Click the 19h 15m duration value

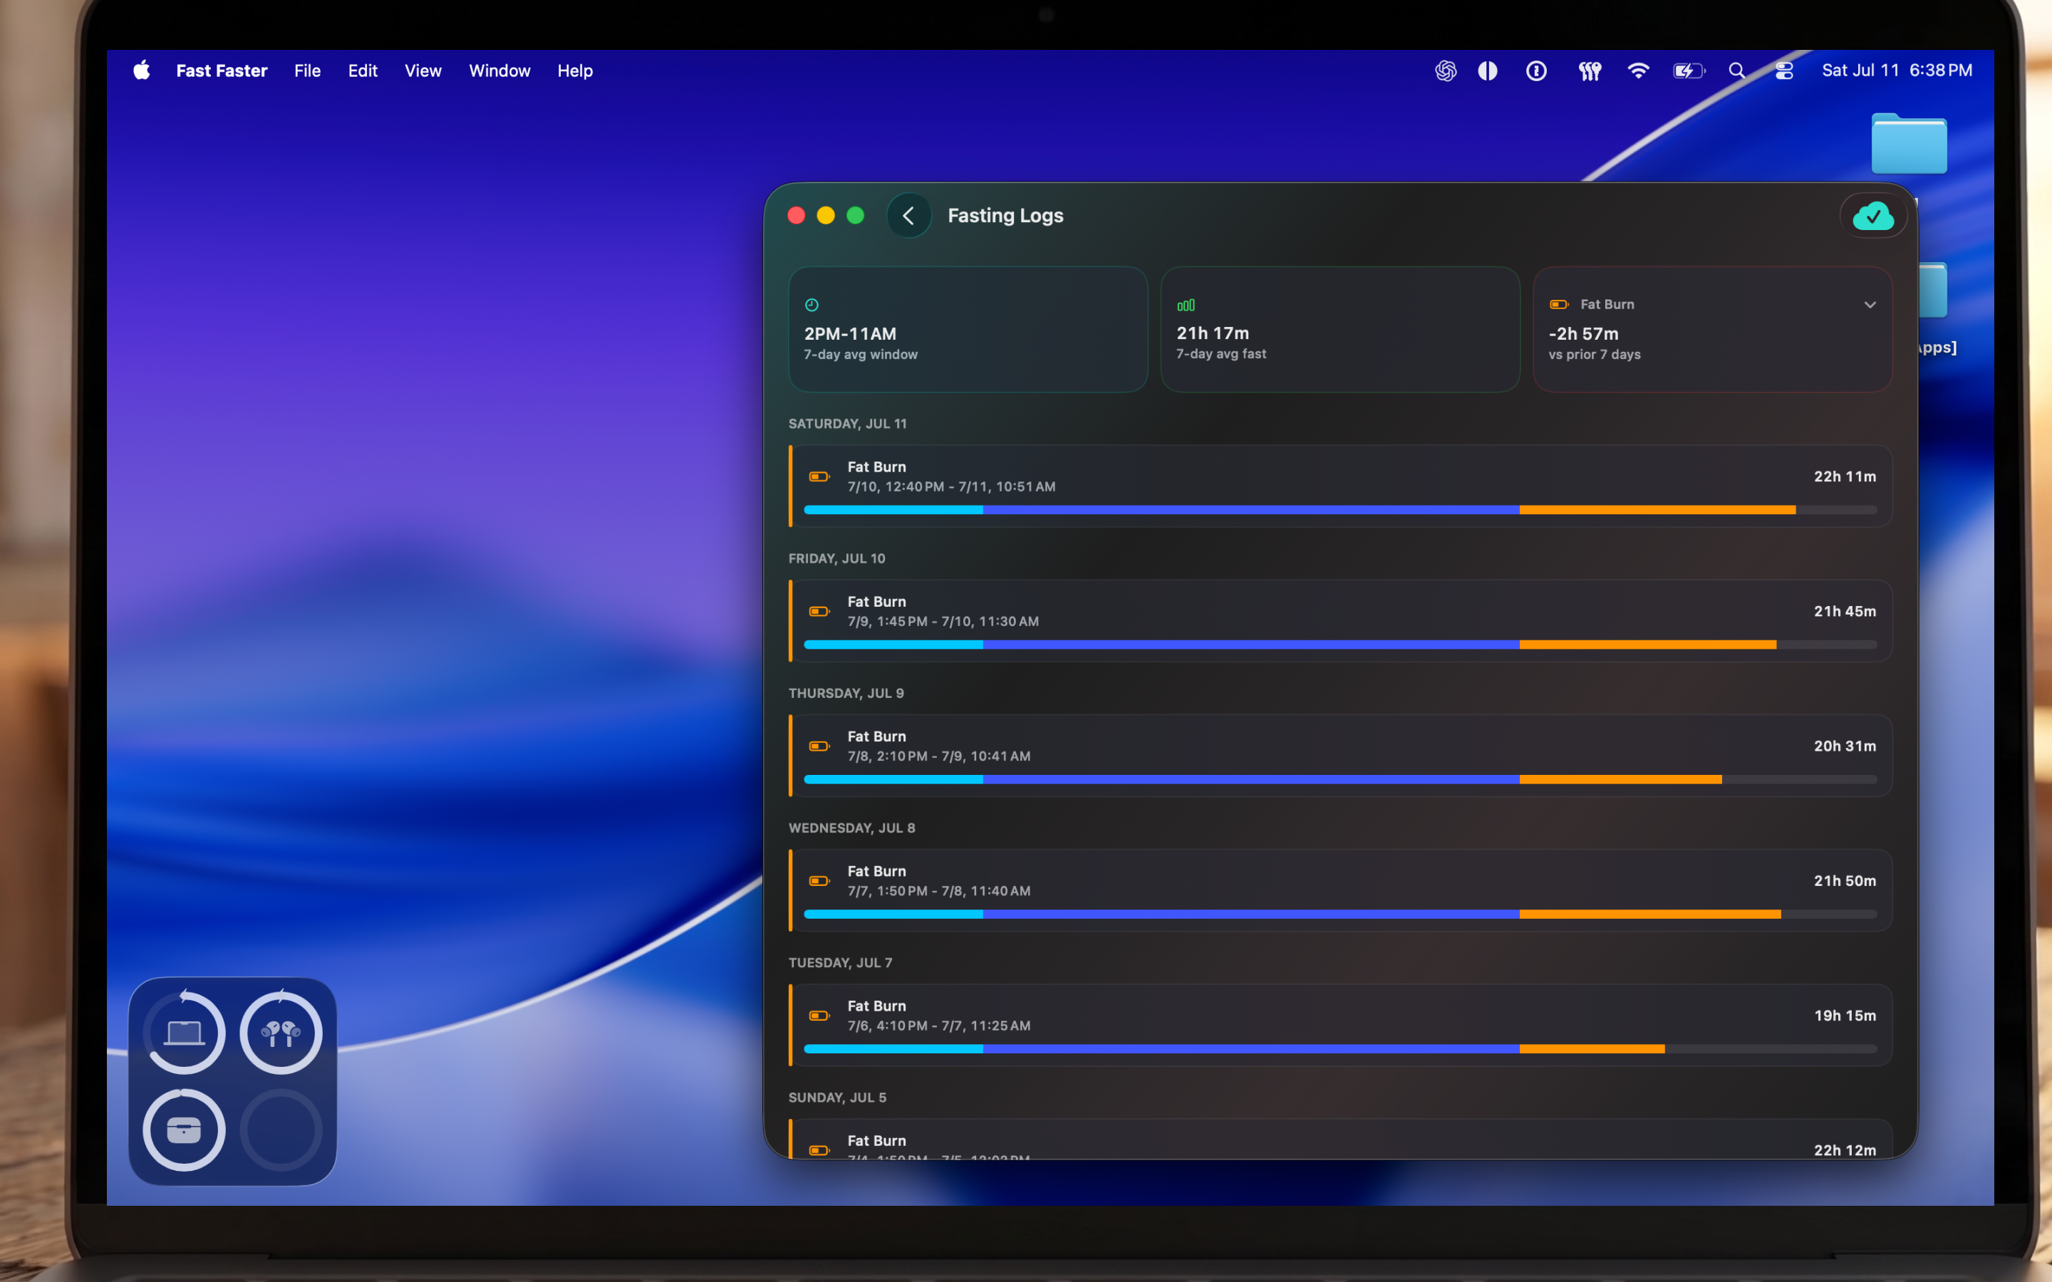(x=1844, y=1016)
